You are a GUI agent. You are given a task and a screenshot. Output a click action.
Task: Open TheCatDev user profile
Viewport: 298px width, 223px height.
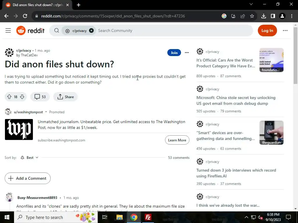point(29,55)
